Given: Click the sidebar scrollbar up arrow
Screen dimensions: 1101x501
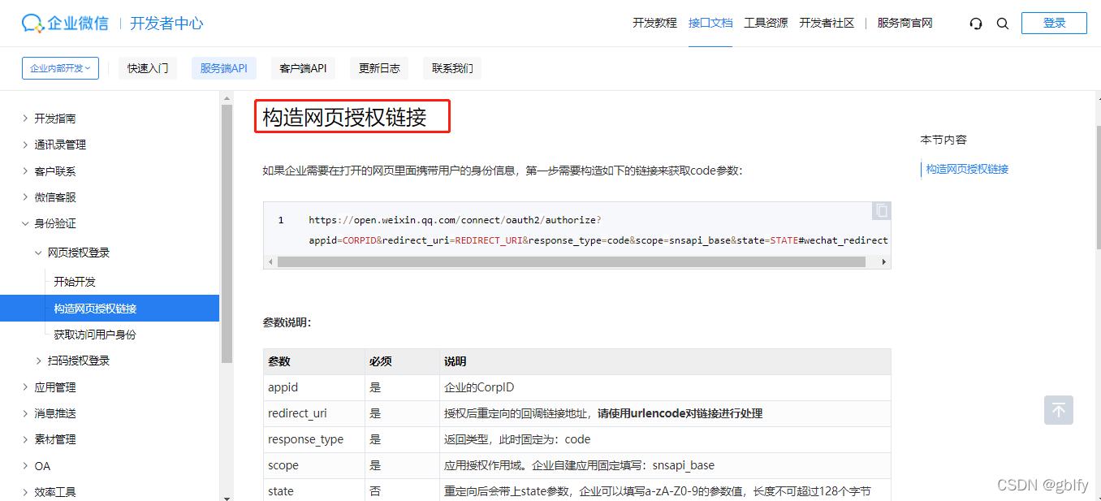Looking at the screenshot, I should (x=227, y=97).
